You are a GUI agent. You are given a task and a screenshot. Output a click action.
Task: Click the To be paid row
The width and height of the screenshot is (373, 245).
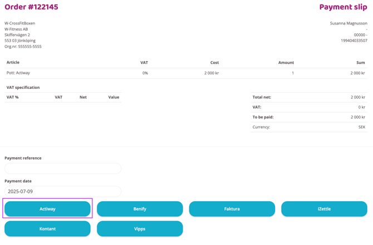pyautogui.click(x=309, y=117)
